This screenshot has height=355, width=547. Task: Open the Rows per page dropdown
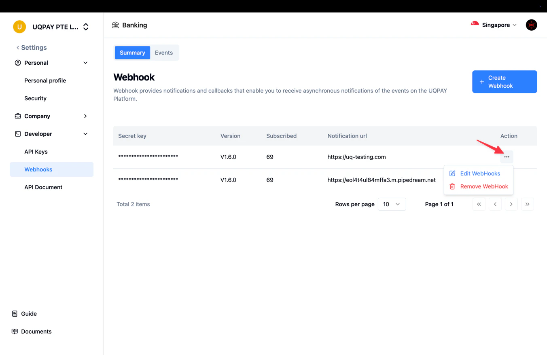[391, 204]
